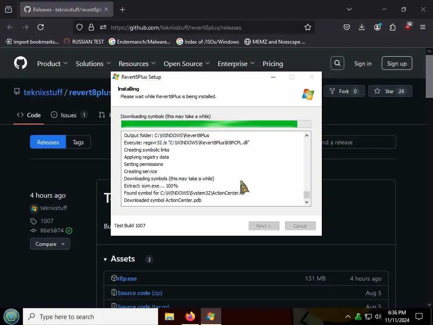Screen dimensions: 433x325
Task: Switch to the Issues tab
Action: tap(69, 115)
